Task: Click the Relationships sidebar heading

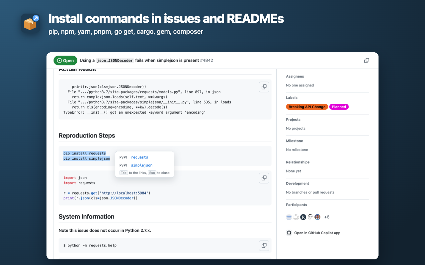Action: [298, 162]
